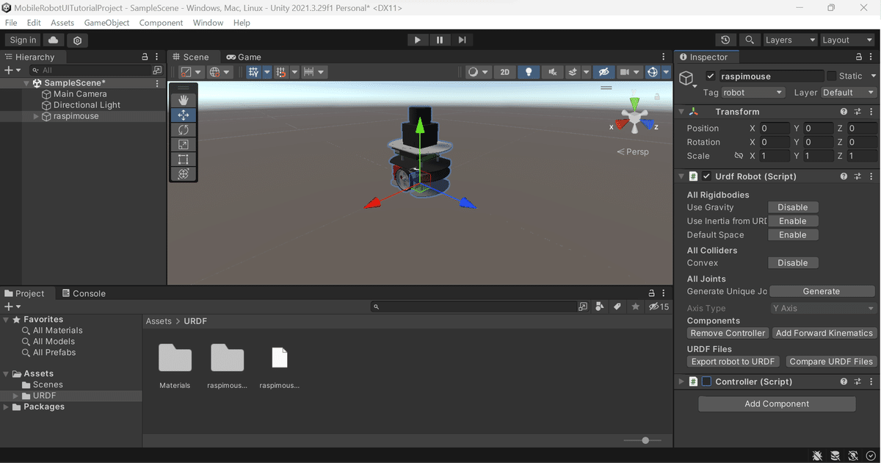Switch to the Console tab

pyautogui.click(x=84, y=293)
